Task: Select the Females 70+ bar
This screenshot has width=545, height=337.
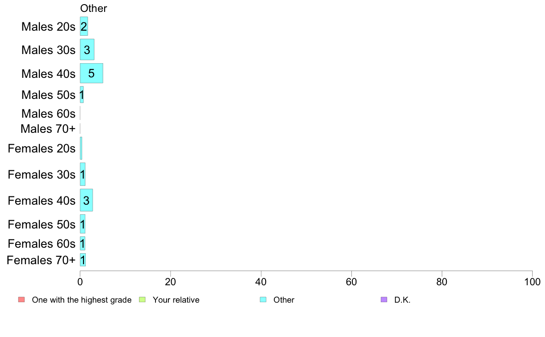Action: click(x=83, y=260)
